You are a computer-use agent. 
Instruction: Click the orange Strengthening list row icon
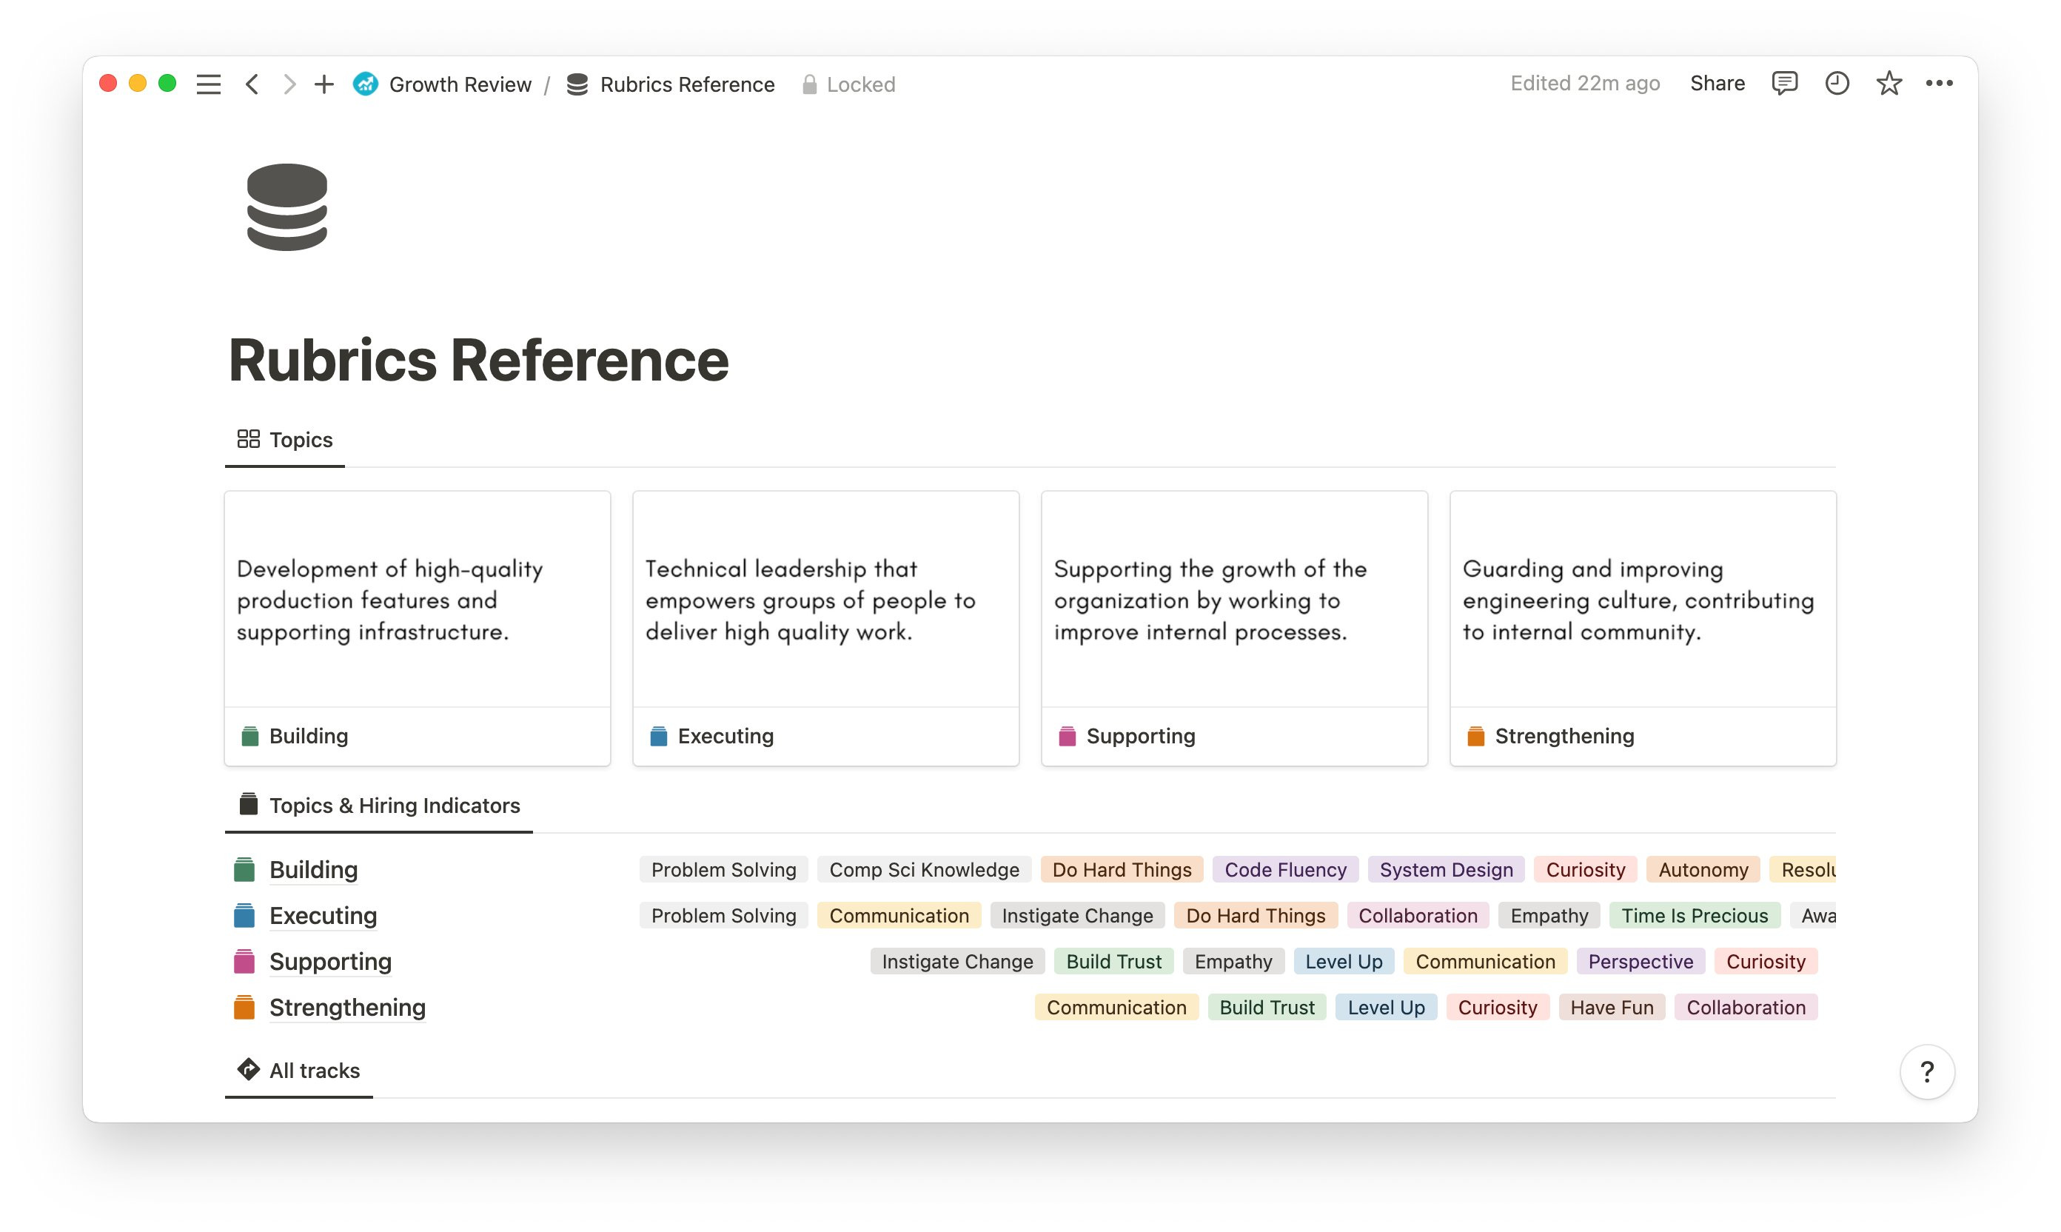[244, 1006]
